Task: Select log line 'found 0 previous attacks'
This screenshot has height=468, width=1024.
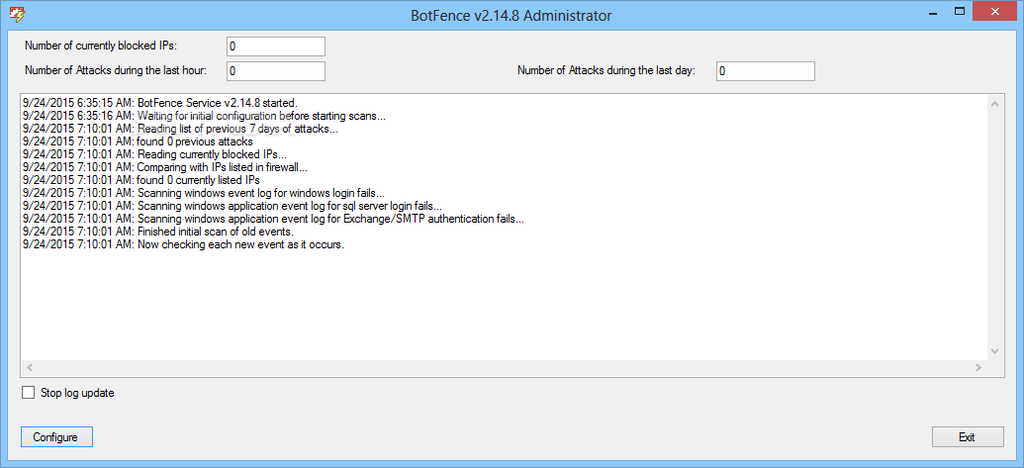Action: [x=138, y=141]
